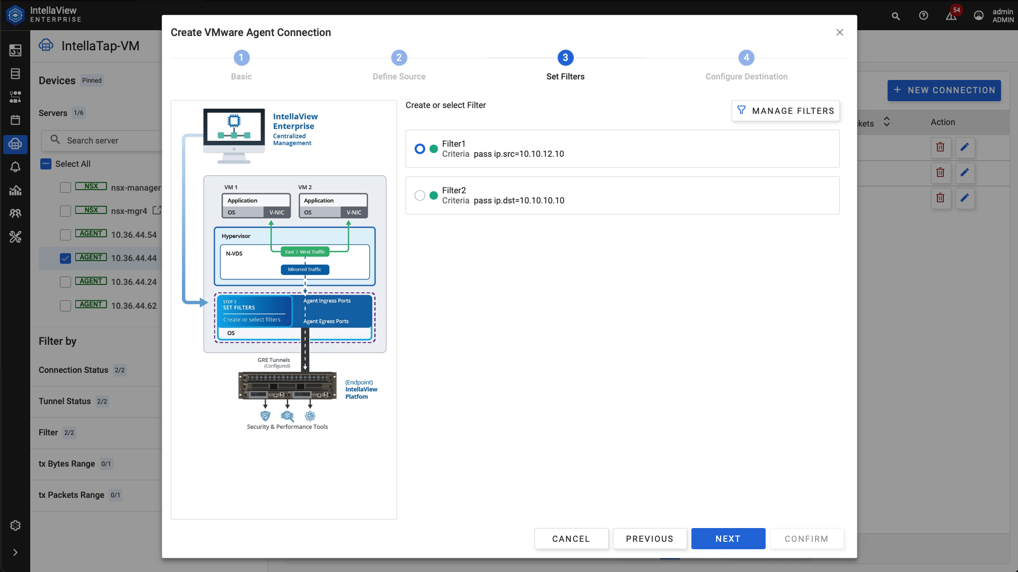Click the first row delete trash icon
Screen dimensions: 1018x572
[x=940, y=147]
